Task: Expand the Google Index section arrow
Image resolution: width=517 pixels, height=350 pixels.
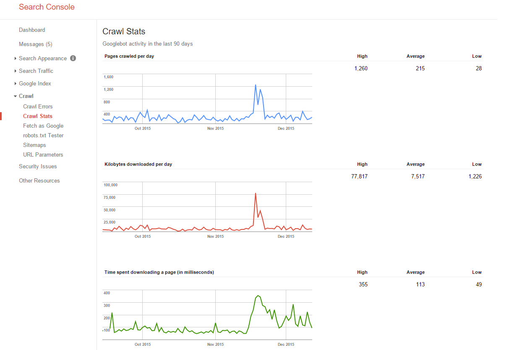Action: click(x=16, y=84)
